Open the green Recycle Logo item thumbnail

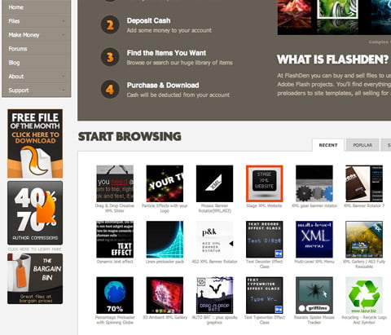click(x=364, y=295)
